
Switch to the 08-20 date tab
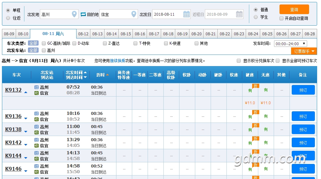pyautogui.click(x=197, y=34)
